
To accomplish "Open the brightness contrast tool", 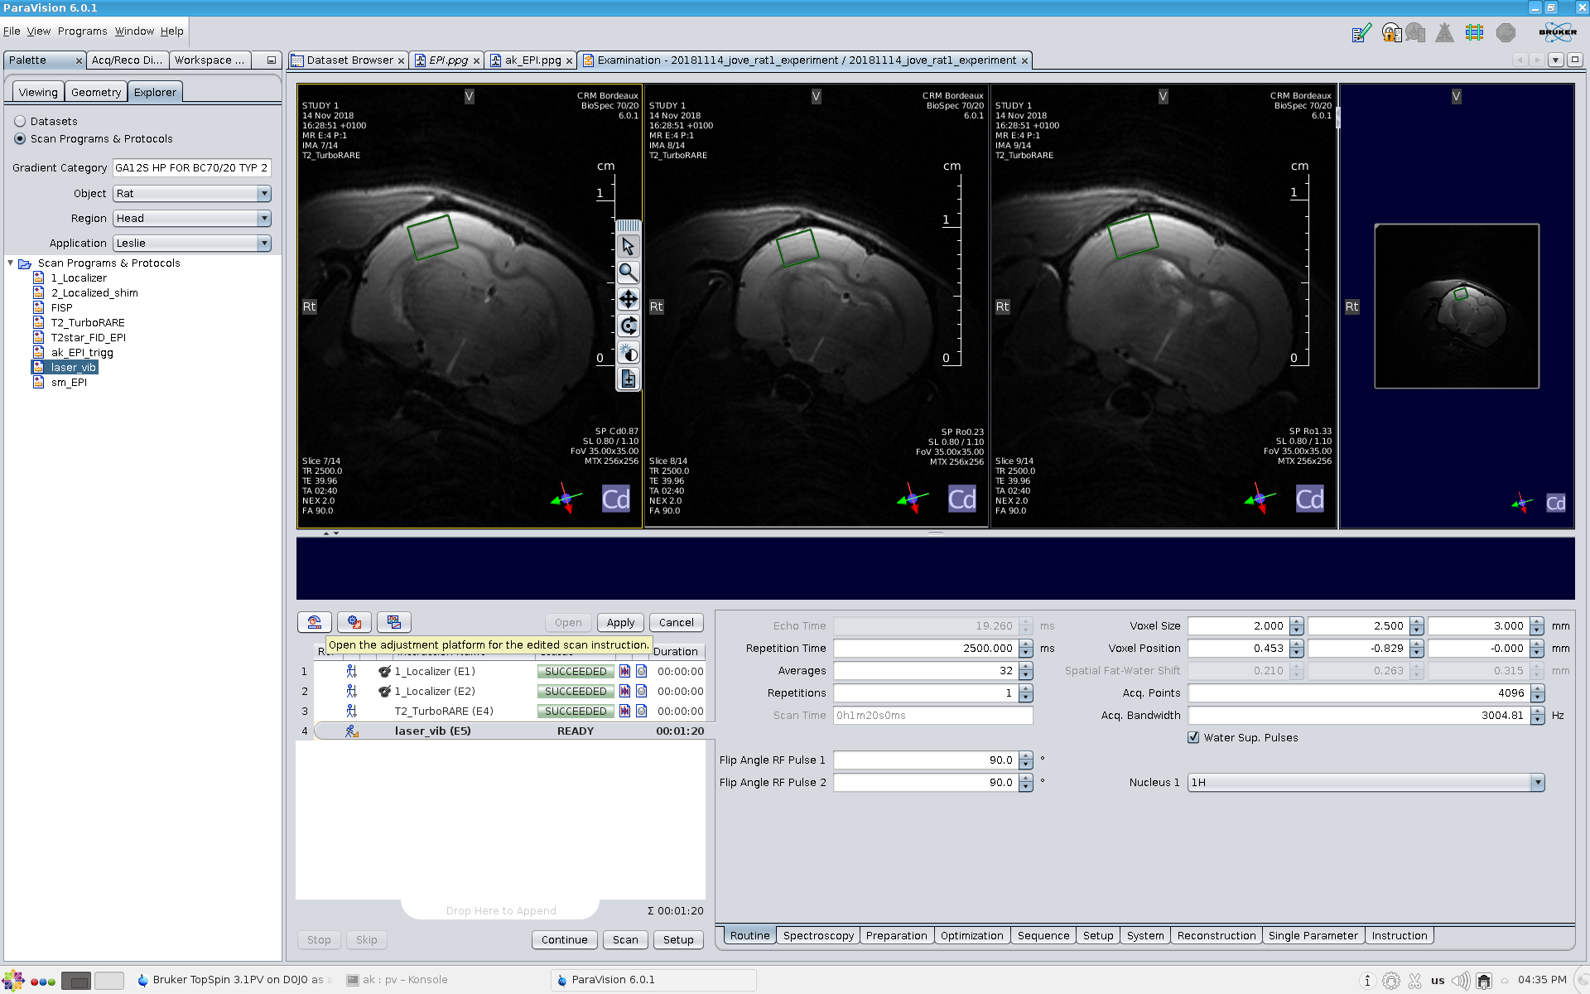I will [628, 353].
